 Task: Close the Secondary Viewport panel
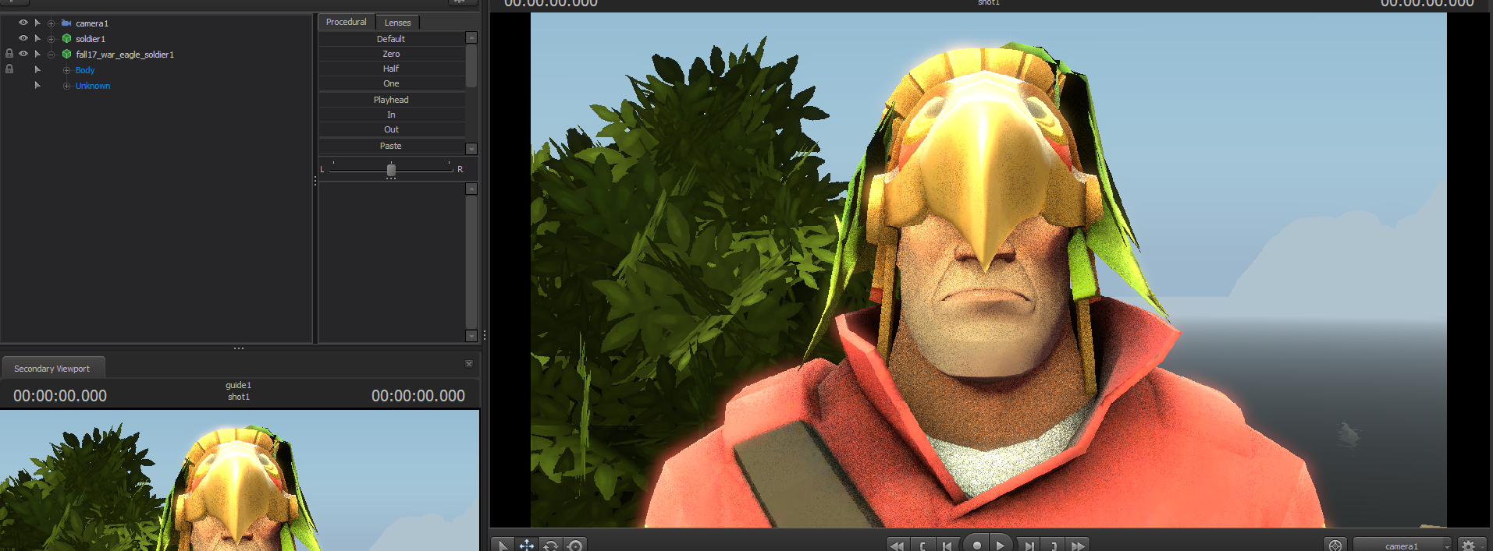469,364
